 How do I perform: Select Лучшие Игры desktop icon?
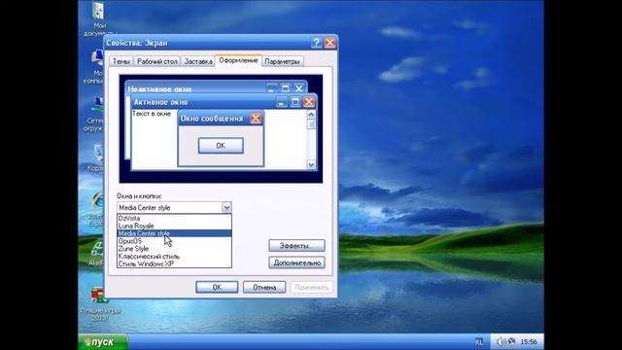99,304
